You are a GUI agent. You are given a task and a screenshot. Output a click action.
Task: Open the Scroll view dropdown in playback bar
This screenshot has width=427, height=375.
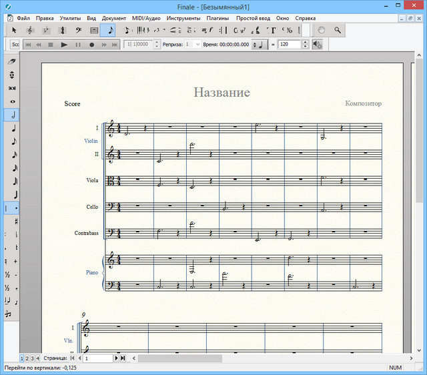click(x=15, y=45)
